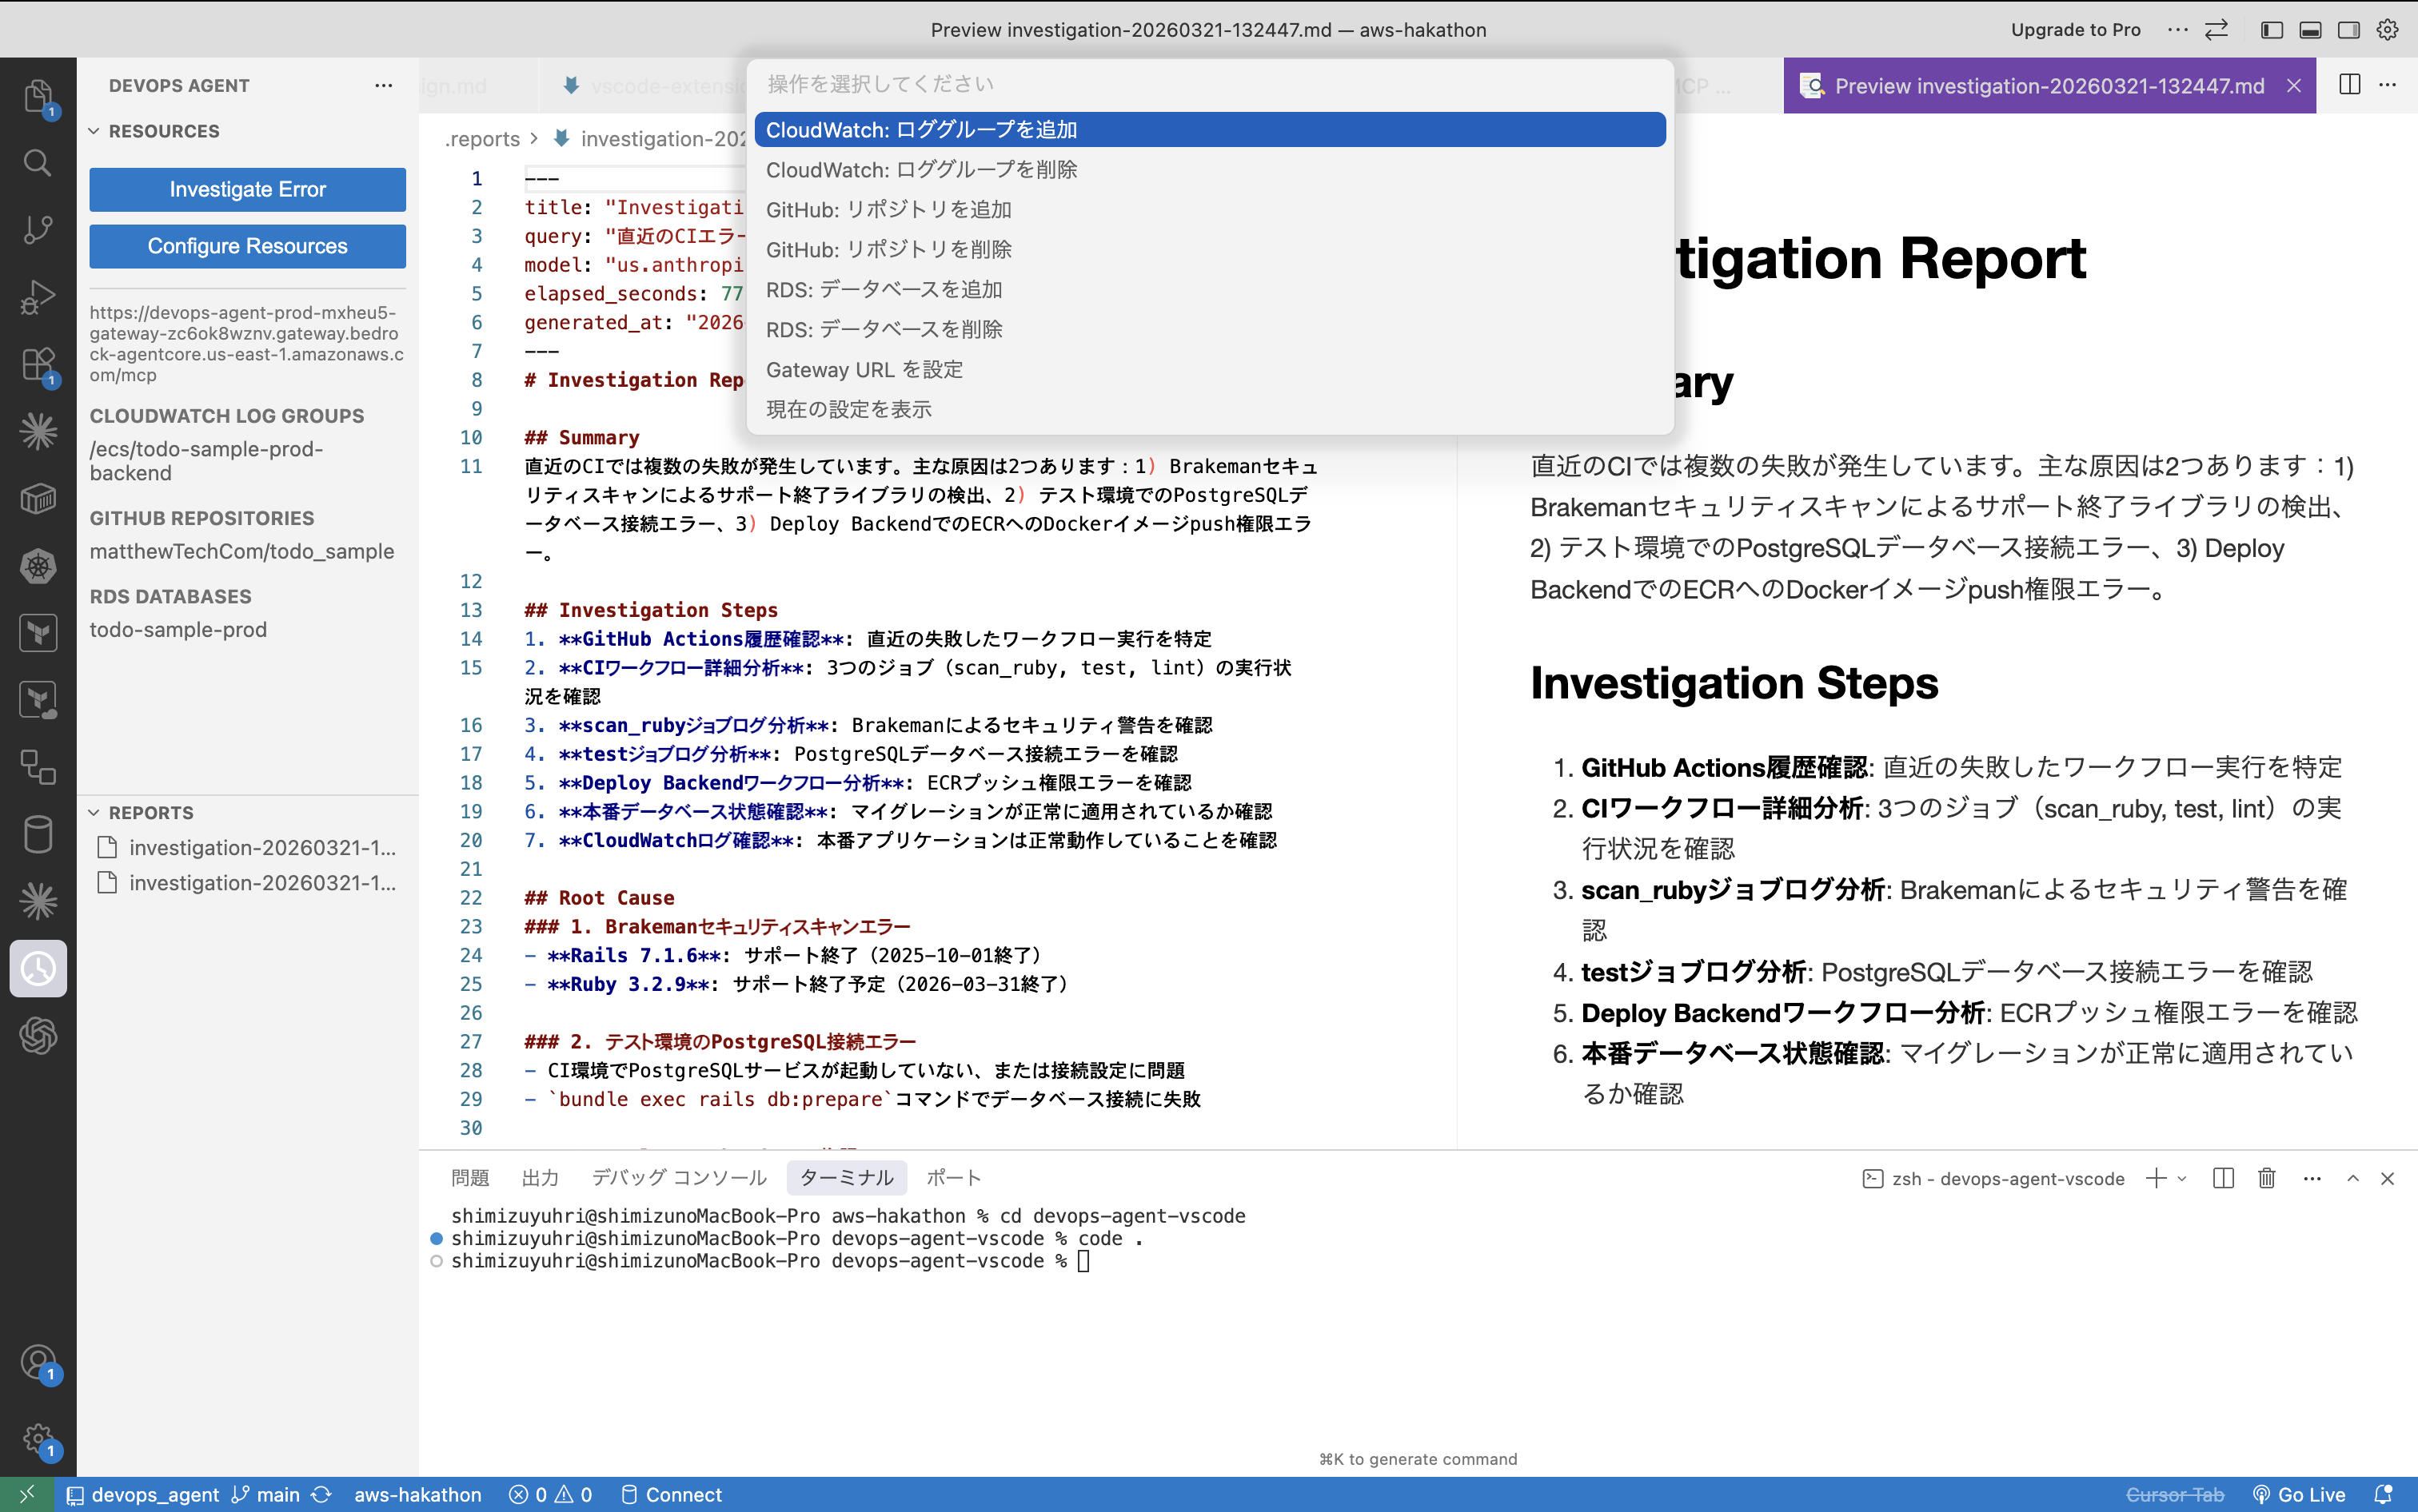The image size is (2418, 1512).
Task: Open the Explorer icon in activity bar
Action: point(37,95)
